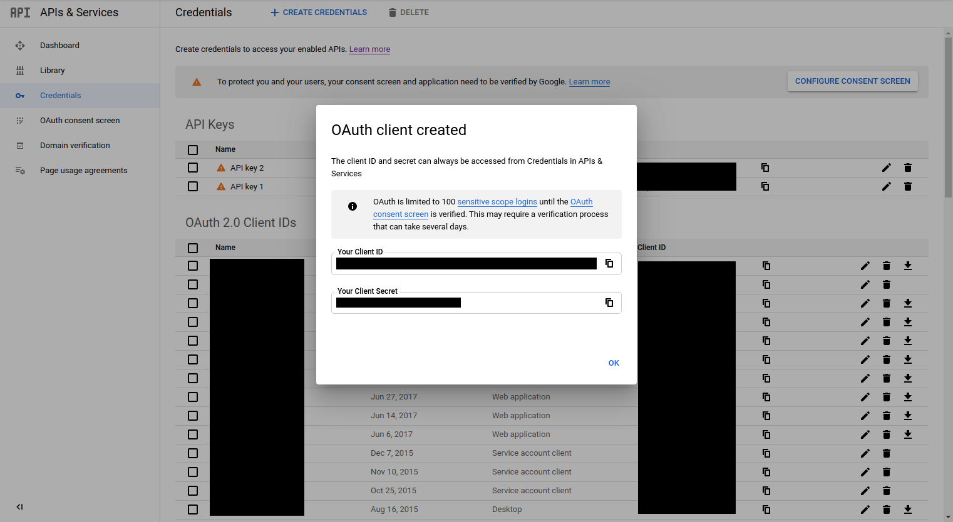
Task: Open the sensitive scope logins link
Action: tap(497, 202)
